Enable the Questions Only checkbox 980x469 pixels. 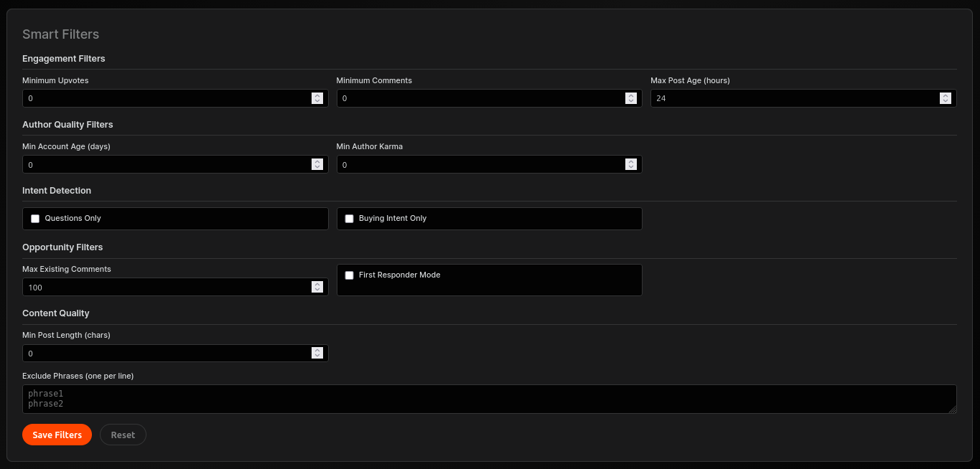pyautogui.click(x=35, y=219)
